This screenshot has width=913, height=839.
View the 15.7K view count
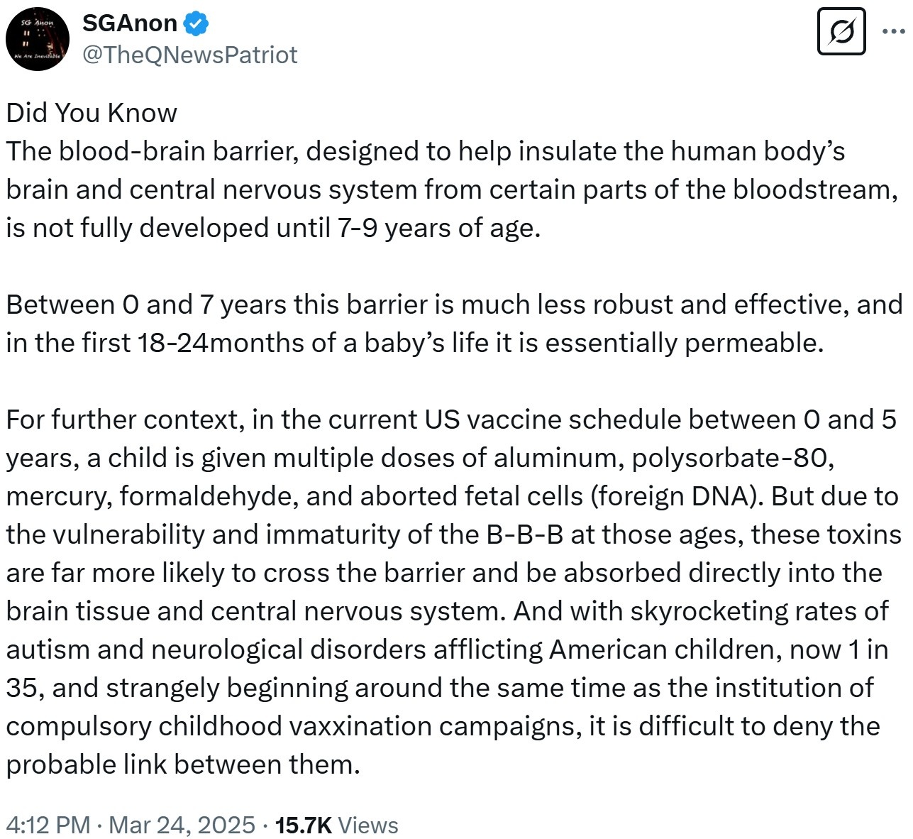(x=304, y=825)
